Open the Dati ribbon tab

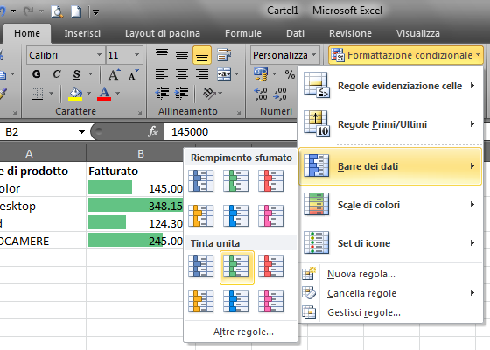click(x=295, y=33)
